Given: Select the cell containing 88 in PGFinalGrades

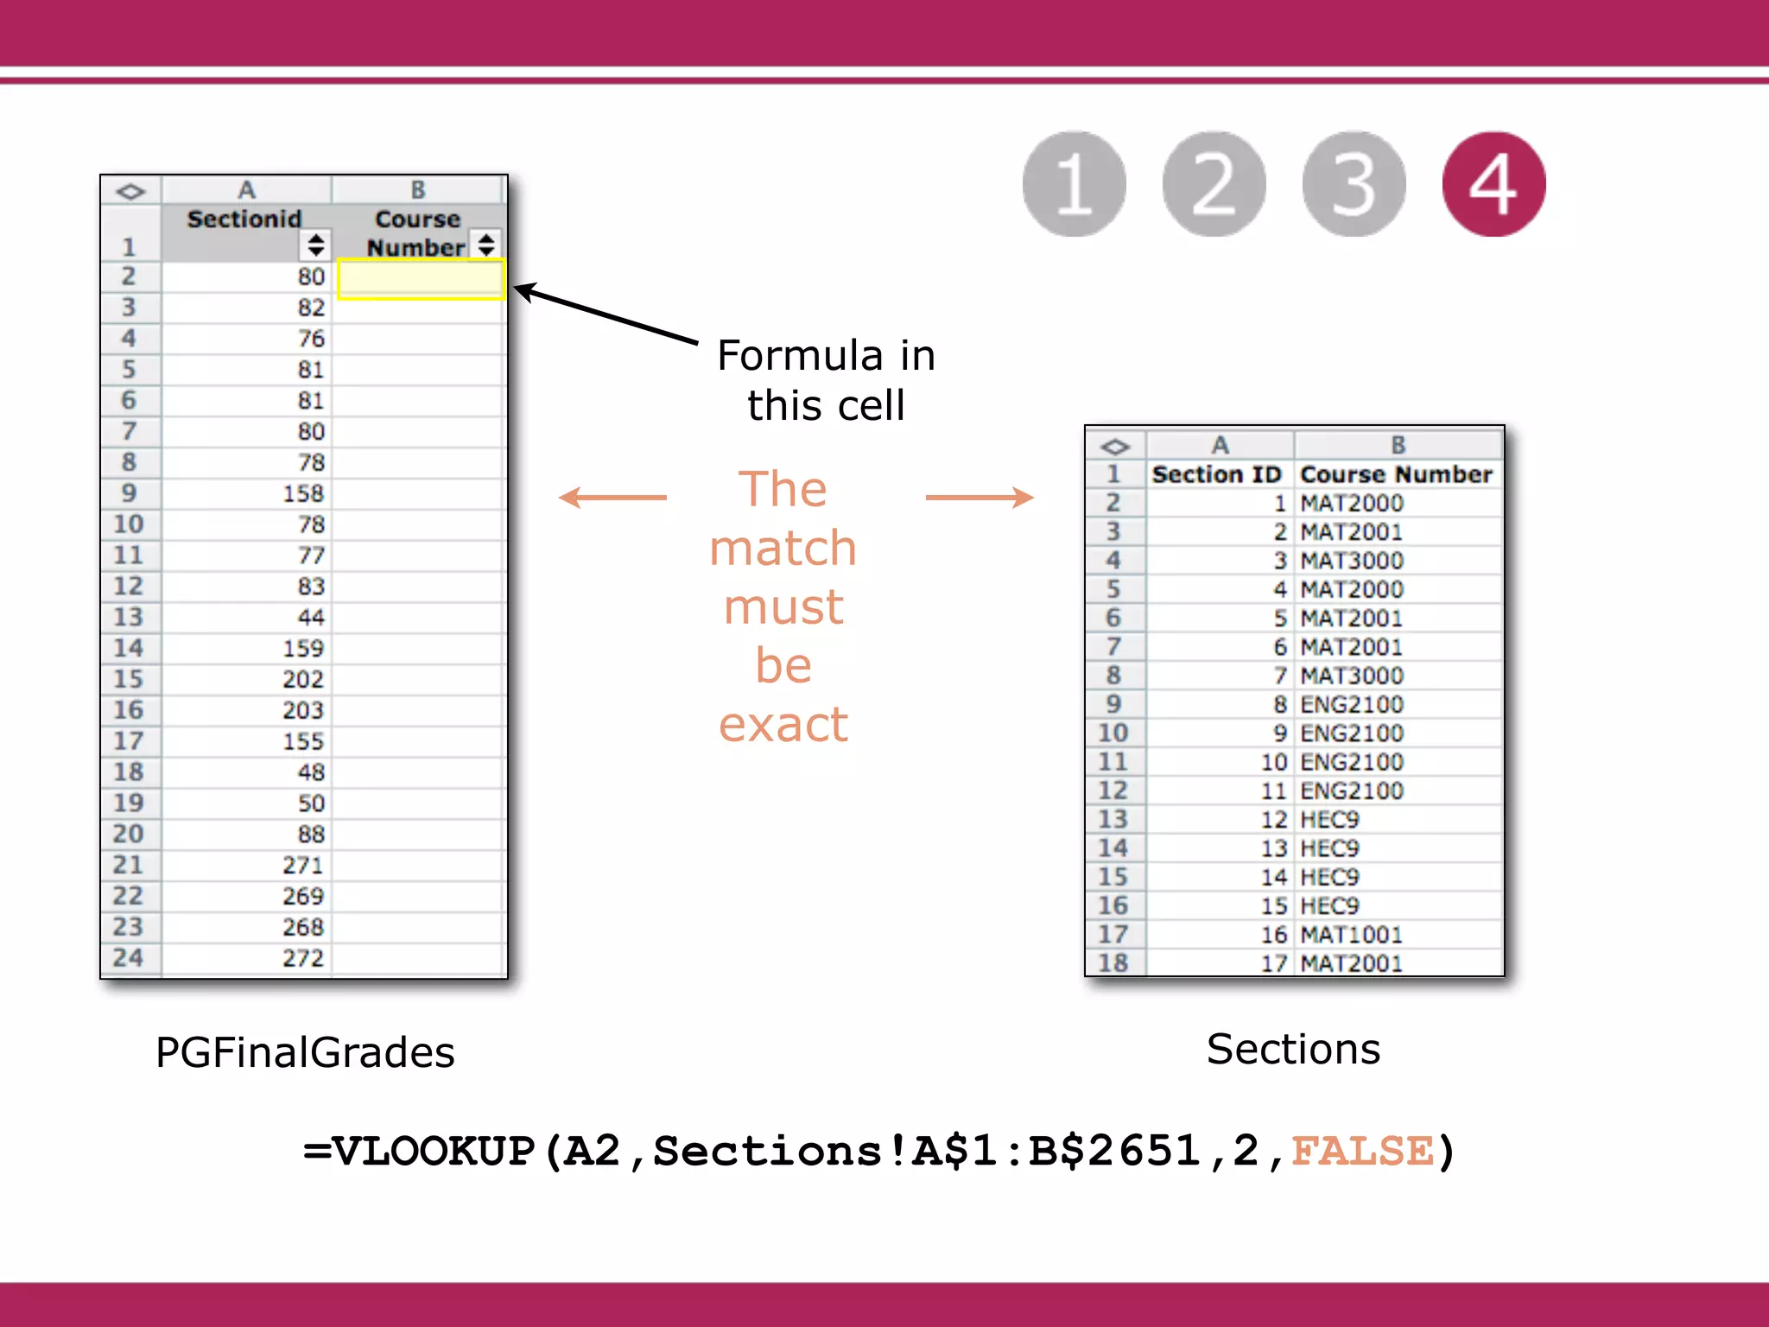Looking at the screenshot, I should (x=247, y=835).
